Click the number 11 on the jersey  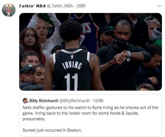71,82
